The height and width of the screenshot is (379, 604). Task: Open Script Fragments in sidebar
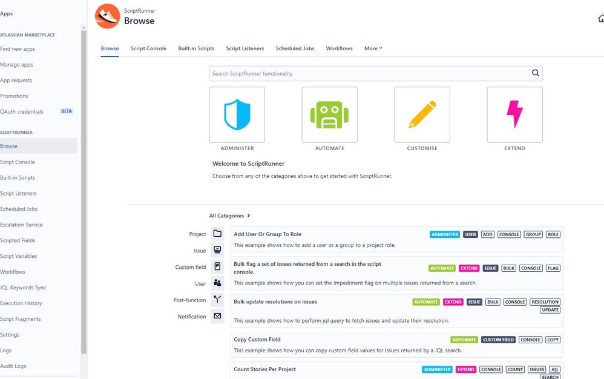point(21,319)
